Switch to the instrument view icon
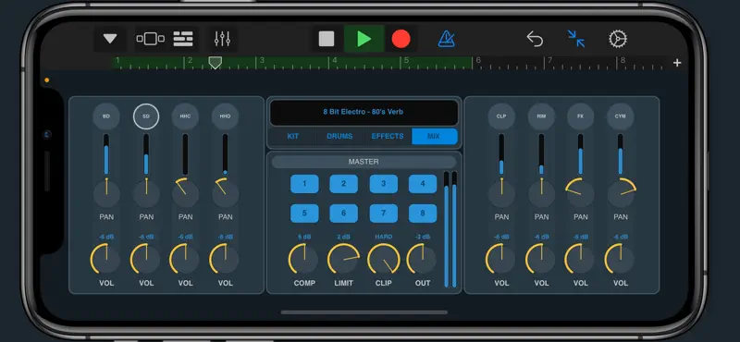This screenshot has width=740, height=342. pos(150,39)
